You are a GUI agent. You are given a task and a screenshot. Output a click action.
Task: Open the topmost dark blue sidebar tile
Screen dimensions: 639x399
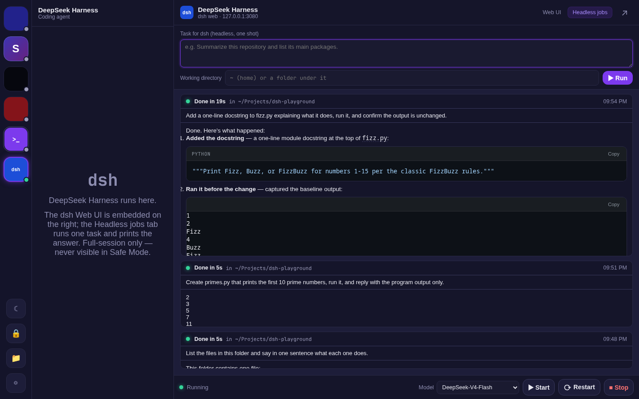(x=16, y=19)
